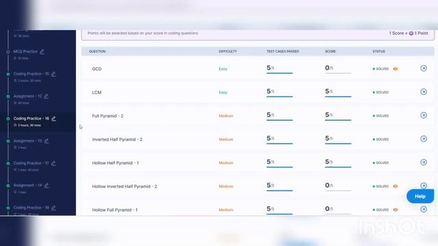Click green check dot of Assignment - 13
The image size is (438, 246).
pyautogui.click(x=8, y=141)
